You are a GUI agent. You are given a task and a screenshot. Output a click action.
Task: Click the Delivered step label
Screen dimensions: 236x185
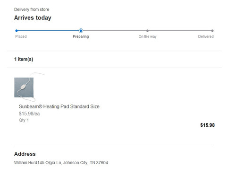206,36
